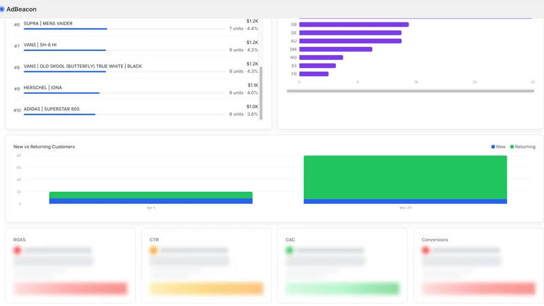This screenshot has width=544, height=306.
Task: Click the AdBeacon logo icon
Action: coord(2,9)
